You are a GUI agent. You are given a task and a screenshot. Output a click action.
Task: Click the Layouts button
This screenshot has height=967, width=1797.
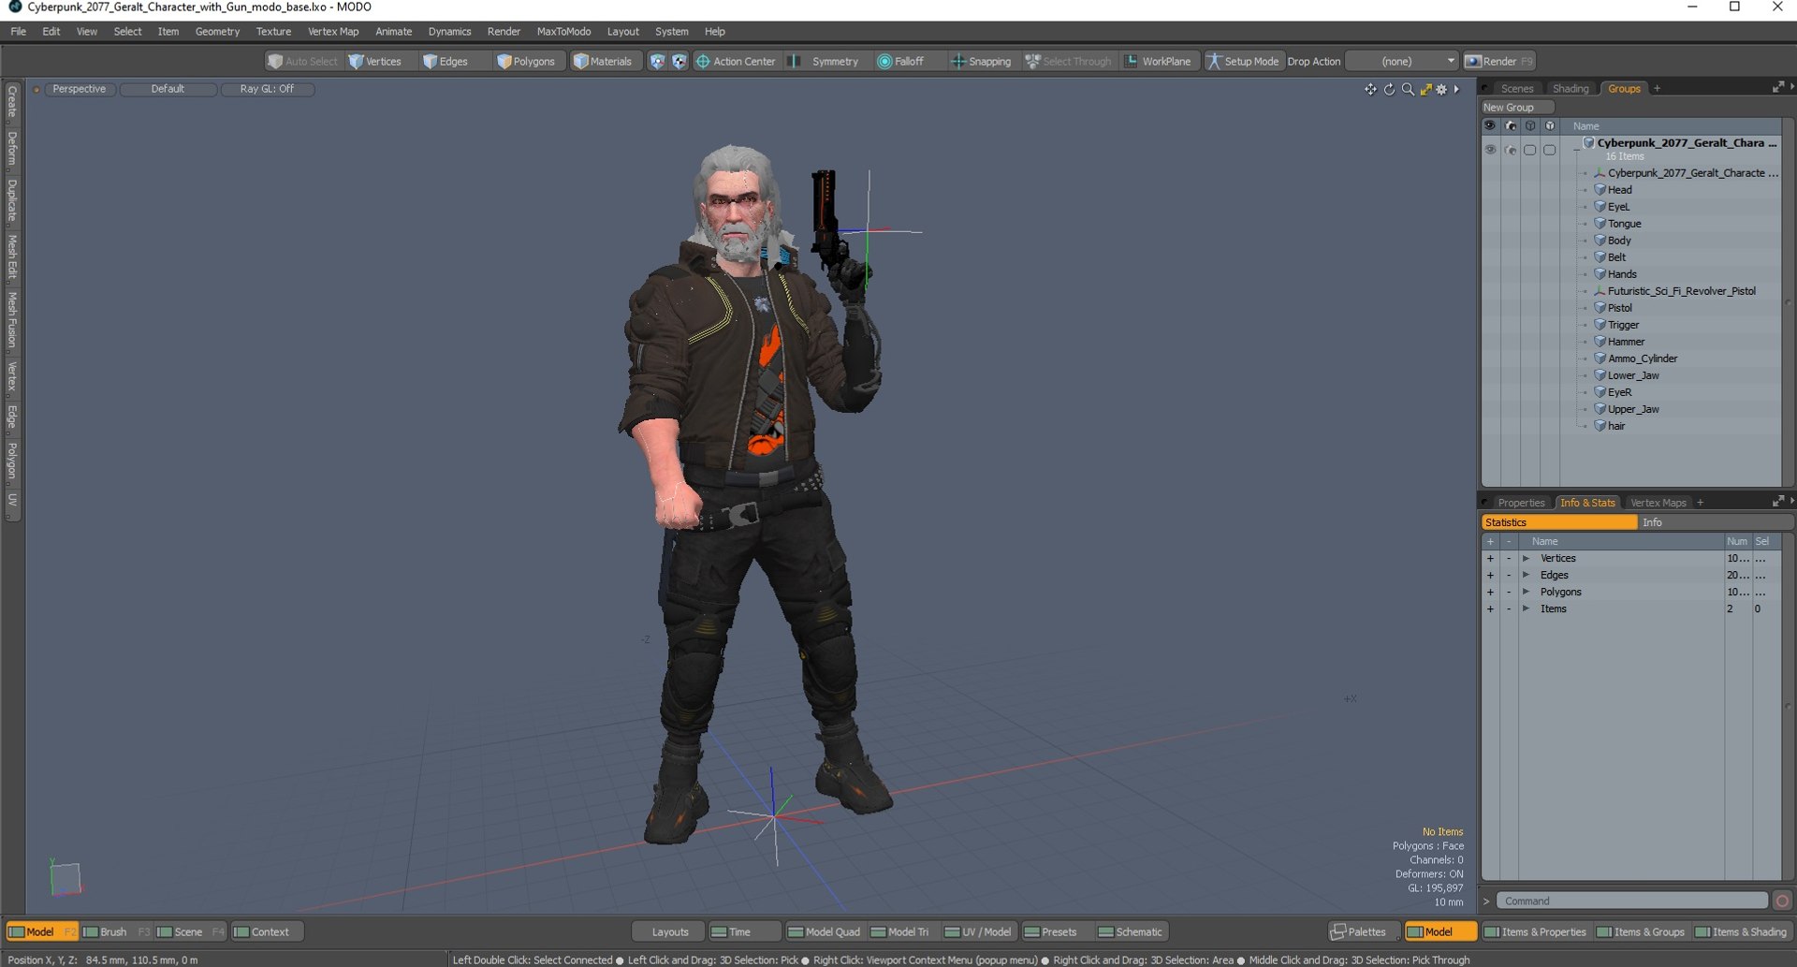[669, 931]
